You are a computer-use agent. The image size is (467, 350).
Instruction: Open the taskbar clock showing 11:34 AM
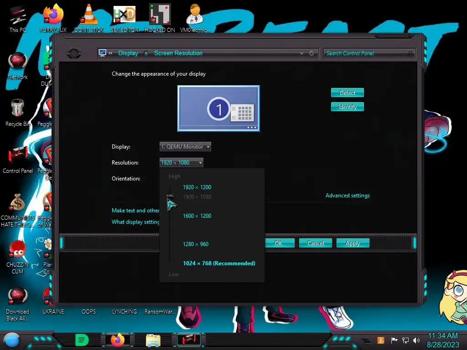442,340
